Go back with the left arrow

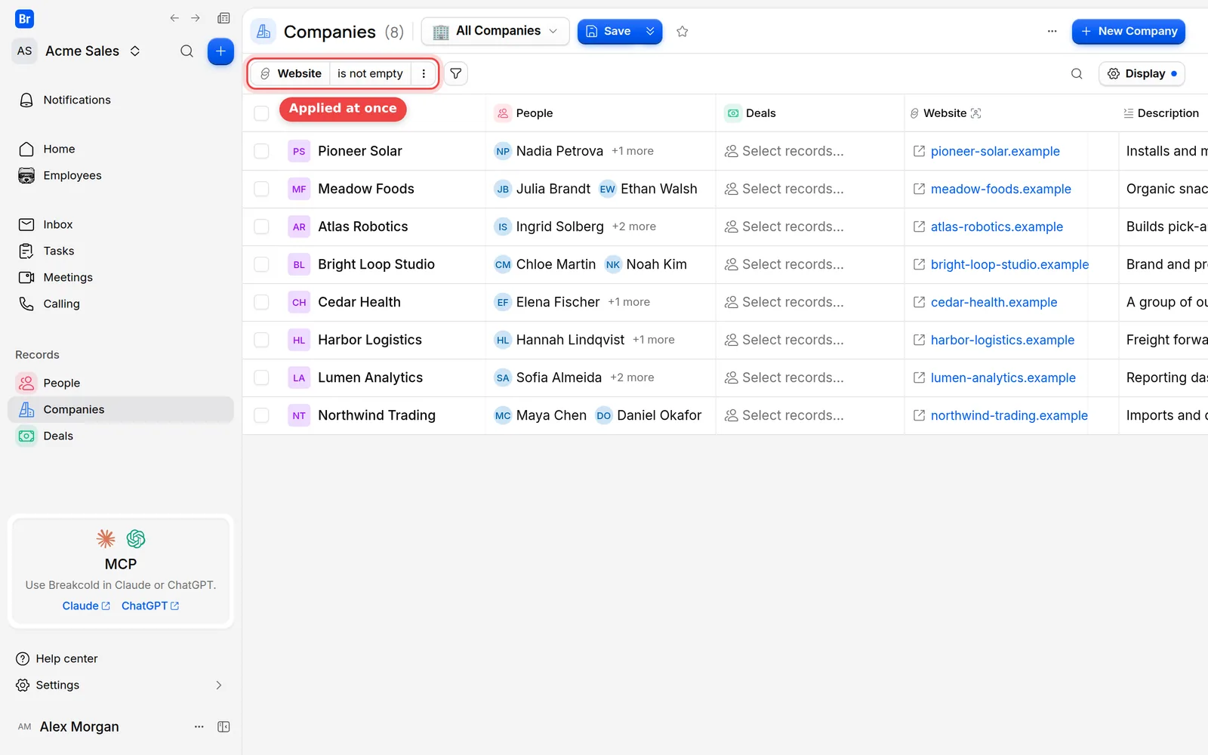[x=174, y=18]
